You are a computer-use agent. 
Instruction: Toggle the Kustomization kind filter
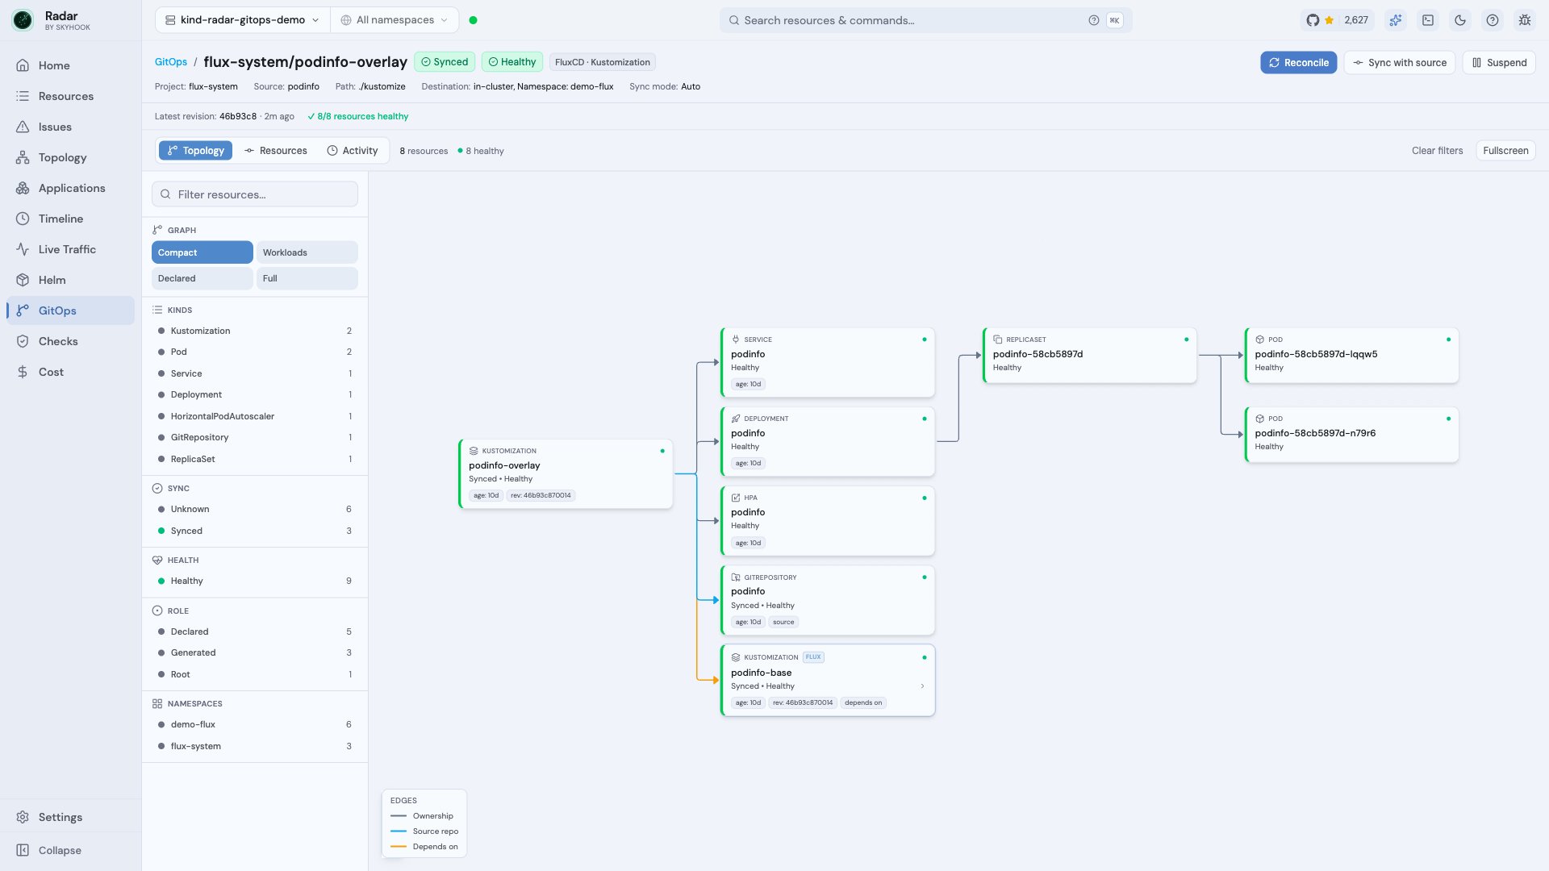click(255, 331)
